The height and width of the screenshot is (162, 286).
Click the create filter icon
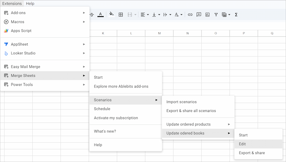216,15
